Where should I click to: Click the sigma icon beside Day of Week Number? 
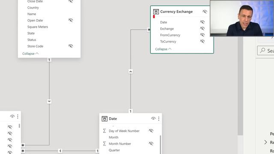[x=104, y=131]
